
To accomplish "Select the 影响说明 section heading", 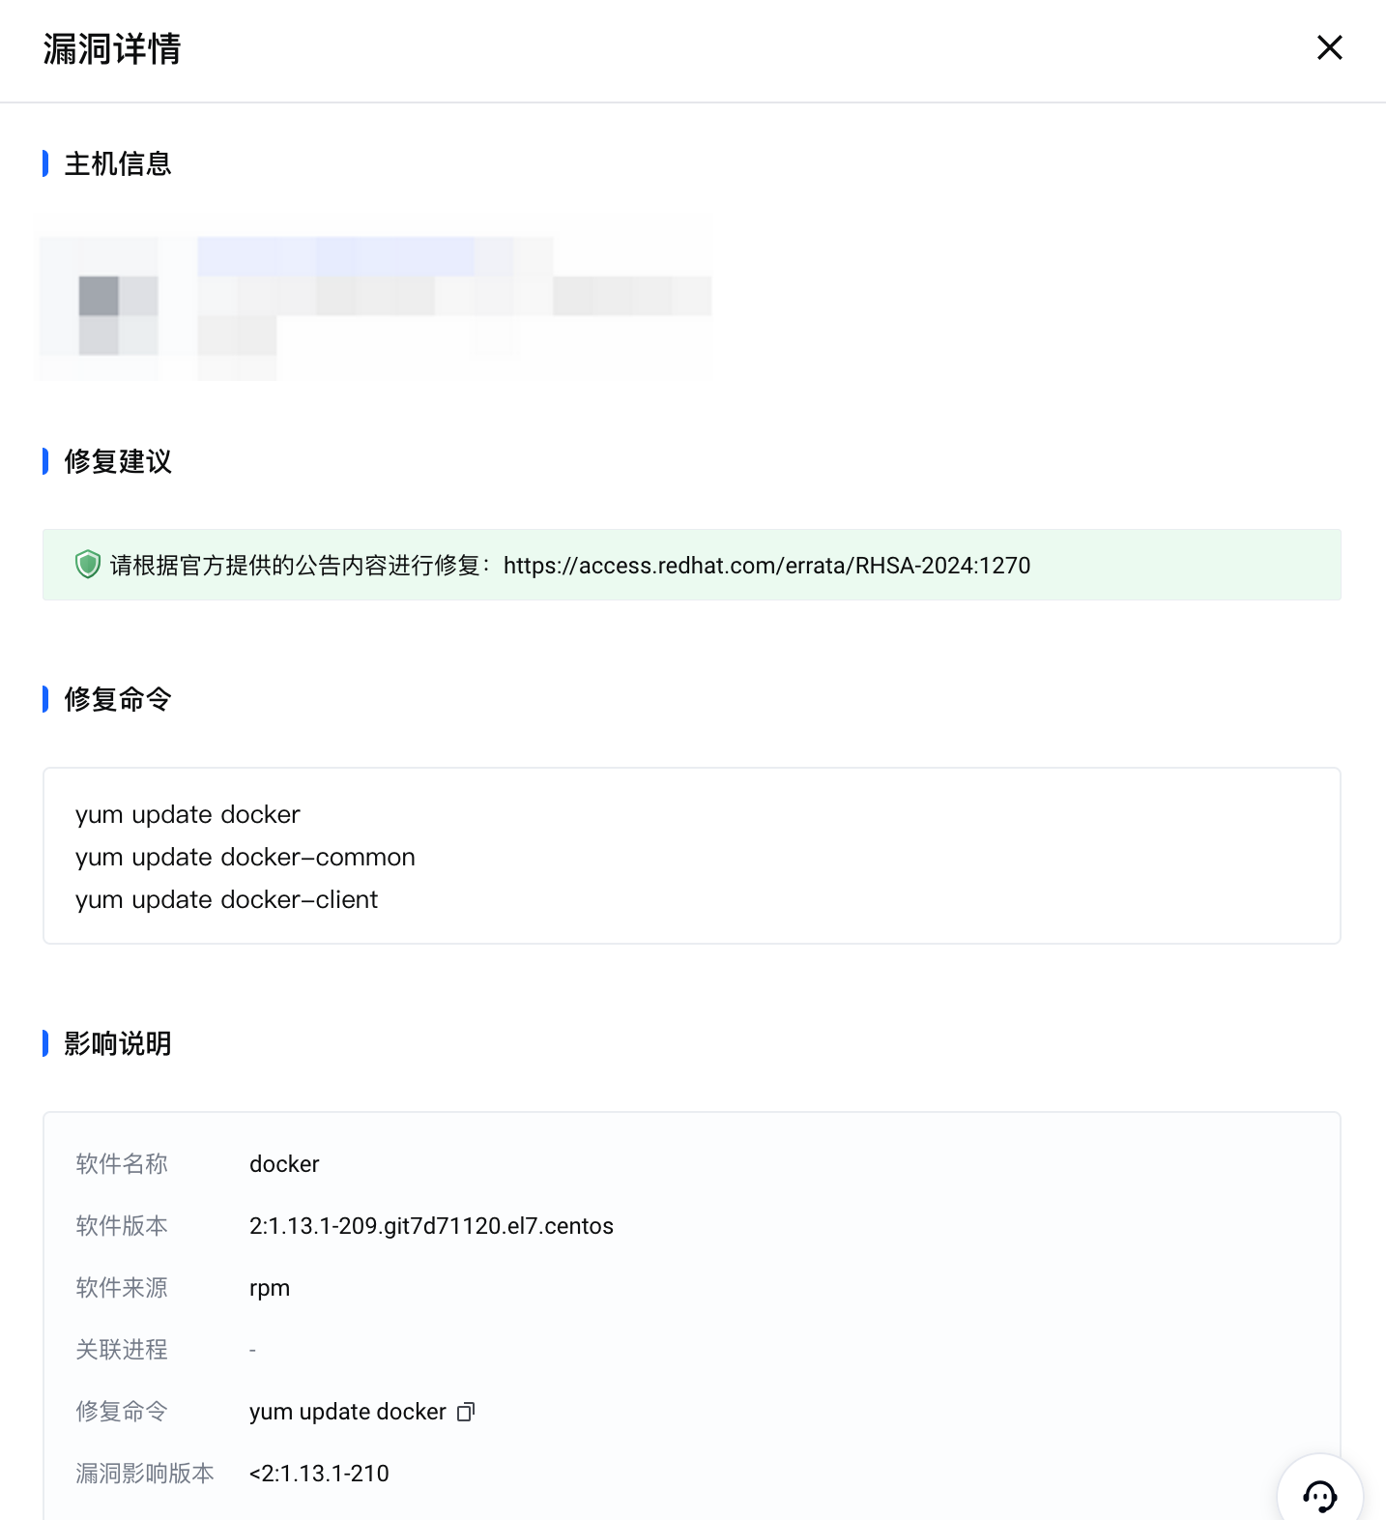I will coord(117,1043).
